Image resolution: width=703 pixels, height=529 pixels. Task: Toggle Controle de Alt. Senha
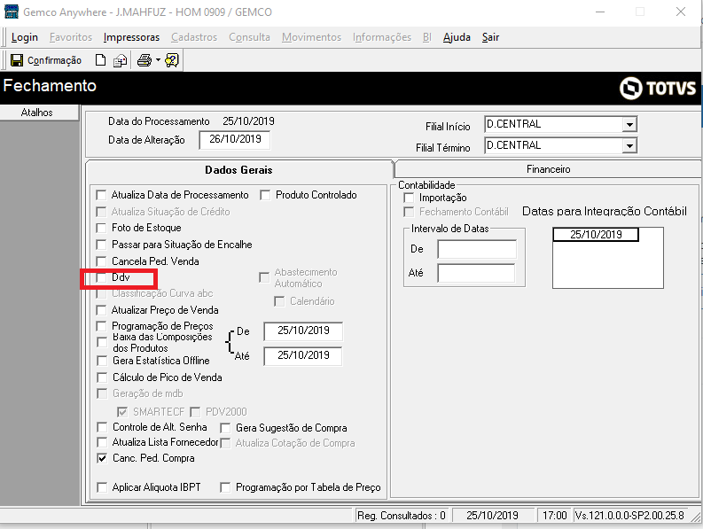click(x=102, y=427)
